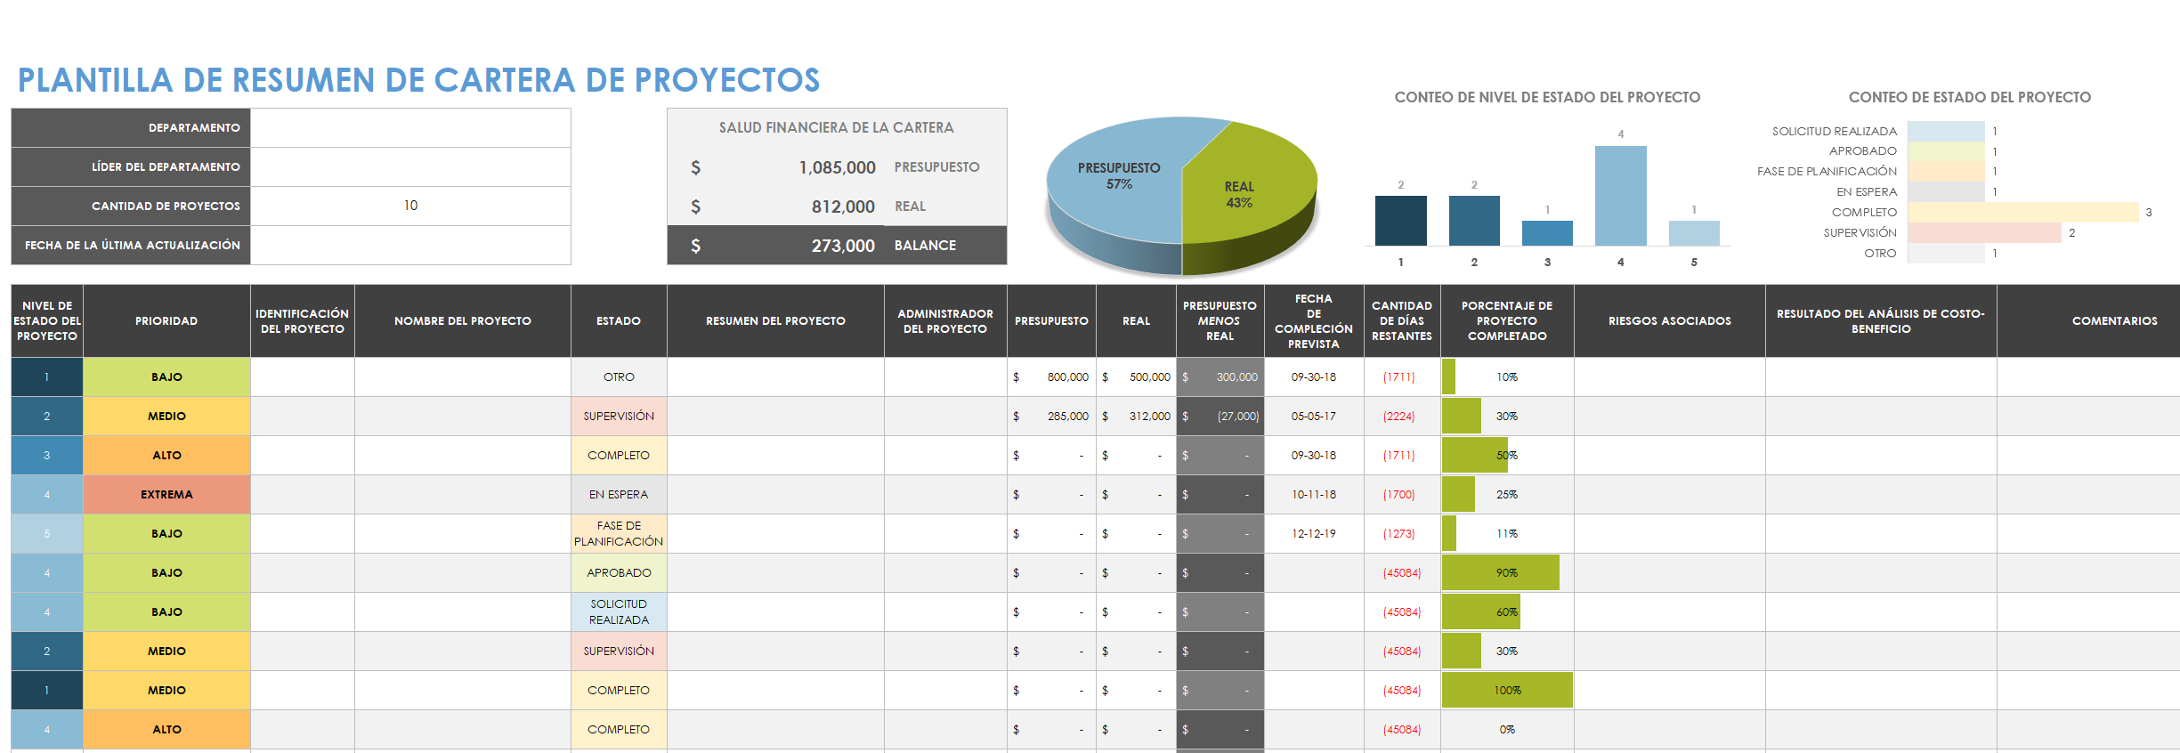
Task: Select the APROBADO status cell
Action: click(619, 573)
